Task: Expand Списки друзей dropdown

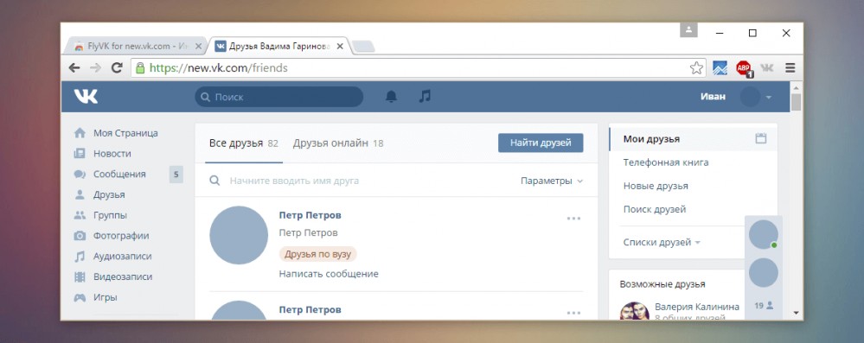Action: click(662, 242)
